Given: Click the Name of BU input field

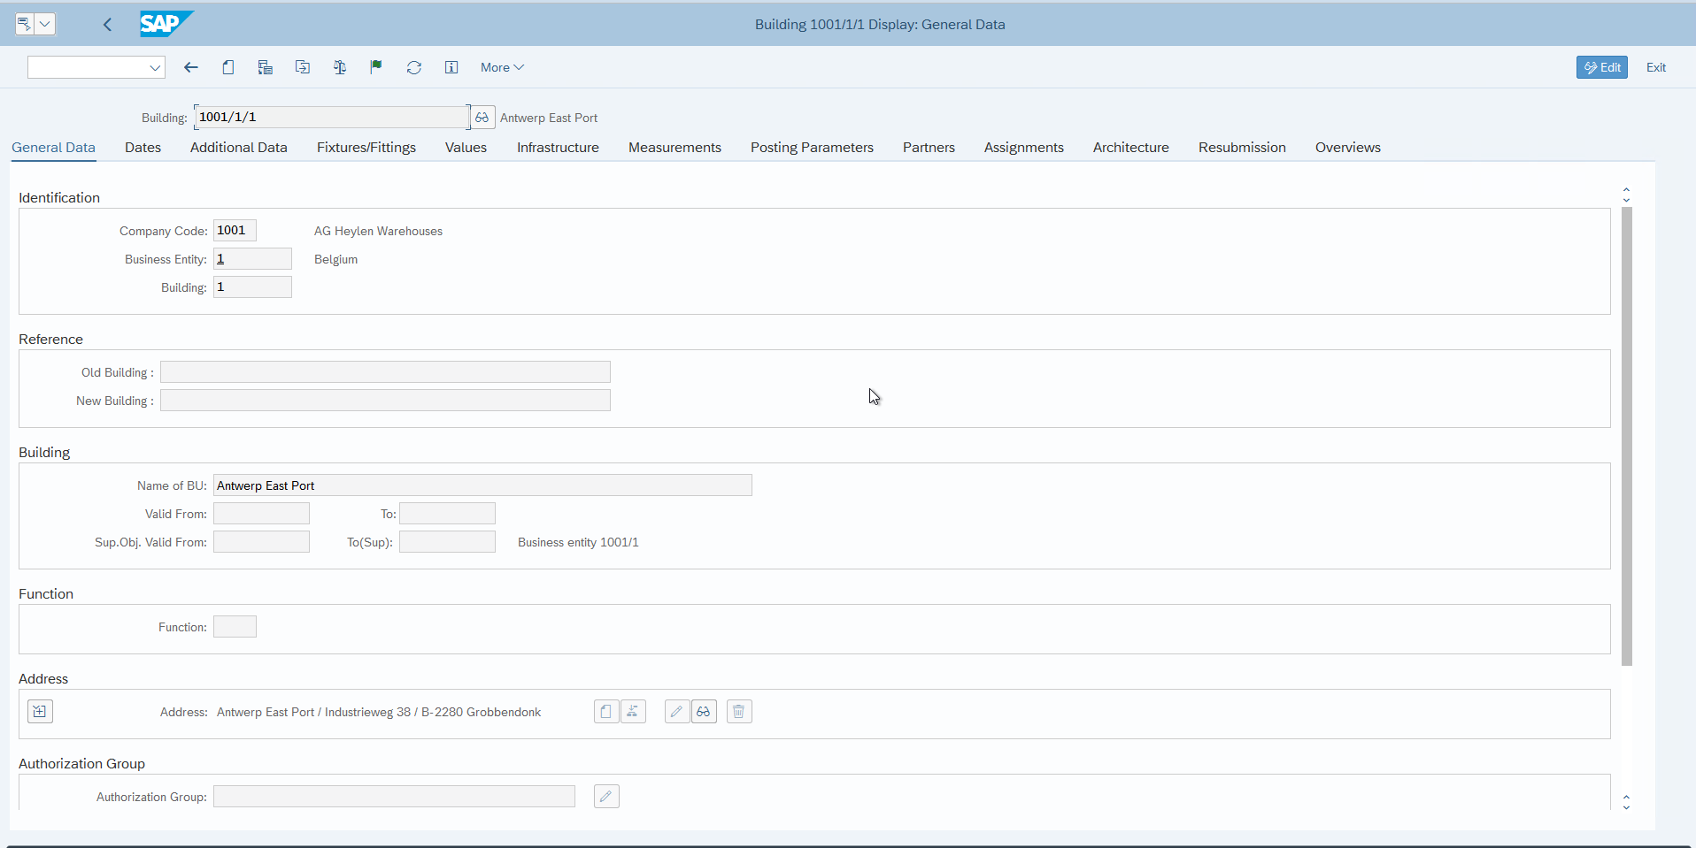Looking at the screenshot, I should click(x=482, y=485).
